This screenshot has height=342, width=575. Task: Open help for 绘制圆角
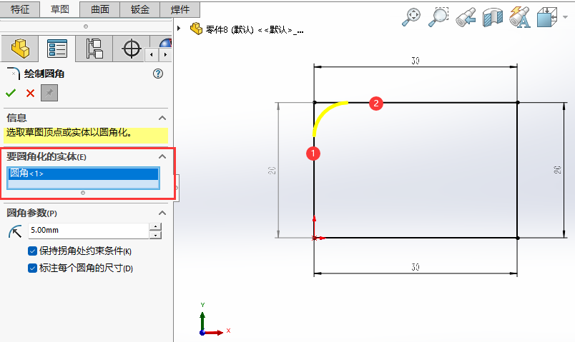pos(157,74)
